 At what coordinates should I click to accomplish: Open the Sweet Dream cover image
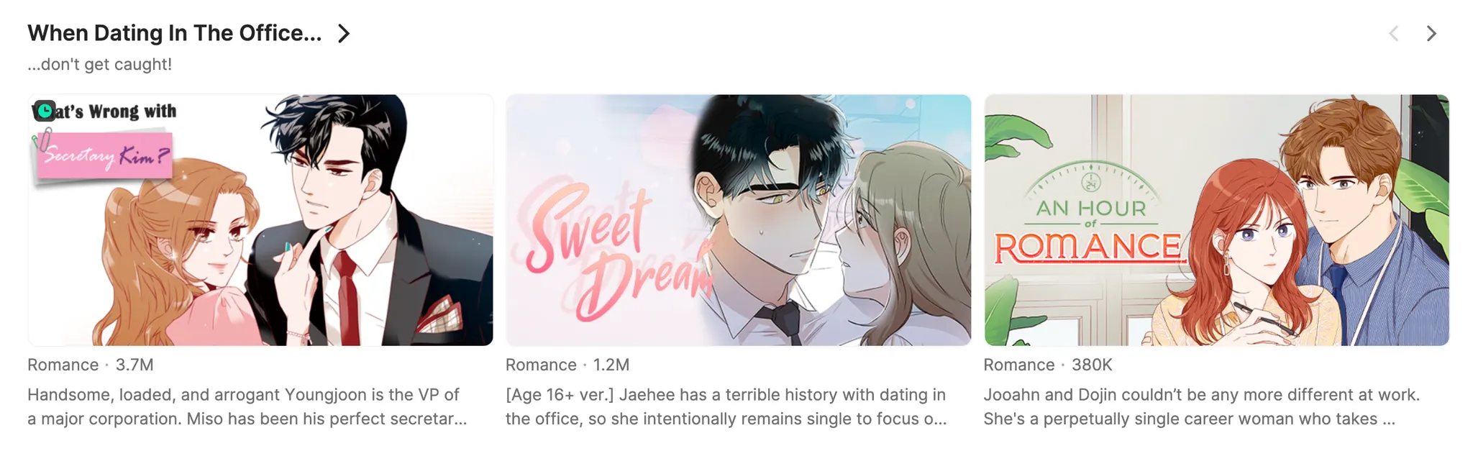point(738,220)
